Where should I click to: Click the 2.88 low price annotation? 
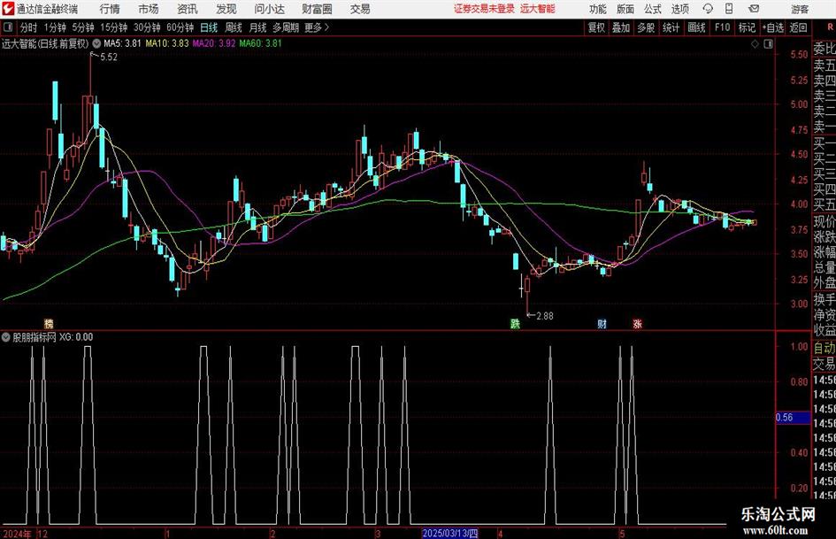544,316
